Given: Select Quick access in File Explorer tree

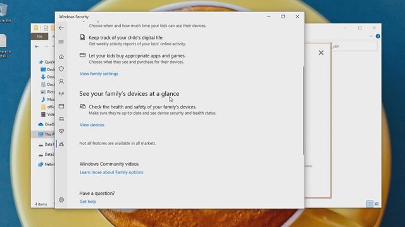Looking at the screenshot, I should coord(47,62).
